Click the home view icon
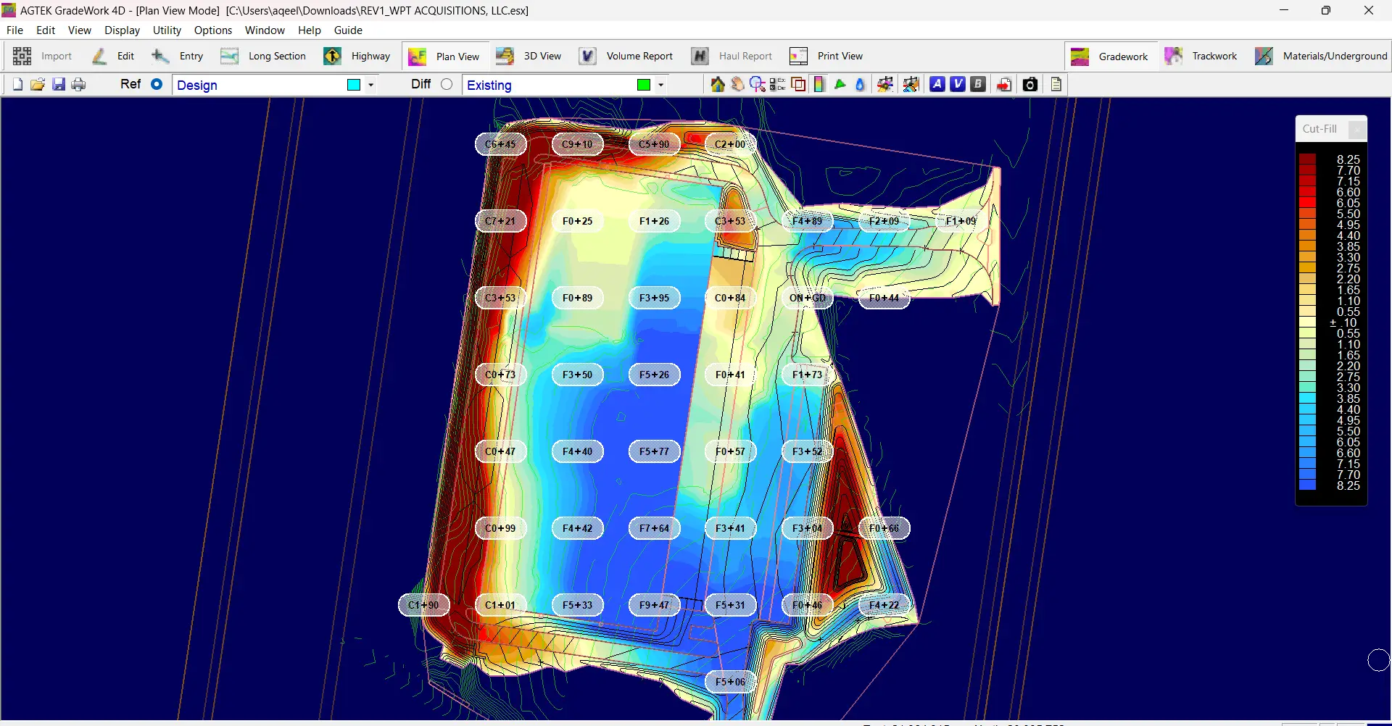The image size is (1392, 726). [x=717, y=85]
